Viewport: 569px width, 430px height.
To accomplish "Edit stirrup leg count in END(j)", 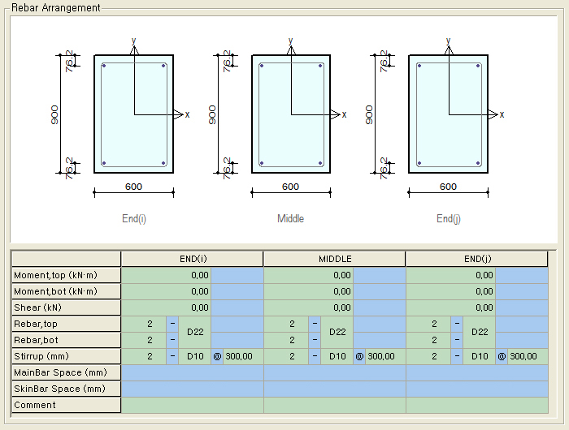I will pyautogui.click(x=428, y=356).
